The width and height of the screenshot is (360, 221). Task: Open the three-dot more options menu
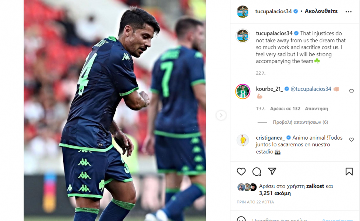coord(348,11)
